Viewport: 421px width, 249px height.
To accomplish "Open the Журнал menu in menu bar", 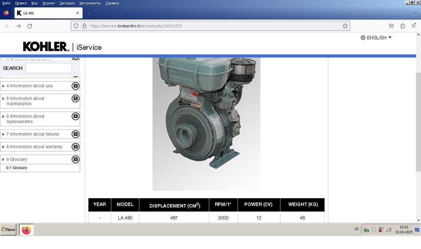I will pyautogui.click(x=48, y=3).
